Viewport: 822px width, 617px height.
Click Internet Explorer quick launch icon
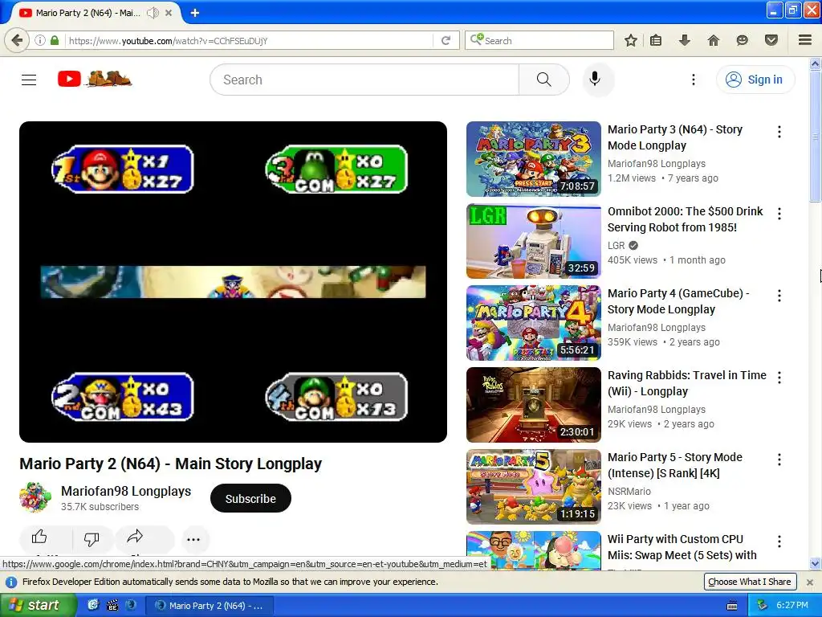pos(93,605)
